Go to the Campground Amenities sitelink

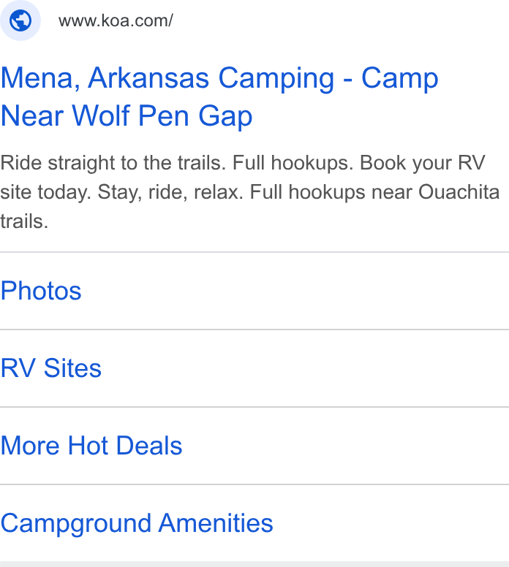[137, 523]
